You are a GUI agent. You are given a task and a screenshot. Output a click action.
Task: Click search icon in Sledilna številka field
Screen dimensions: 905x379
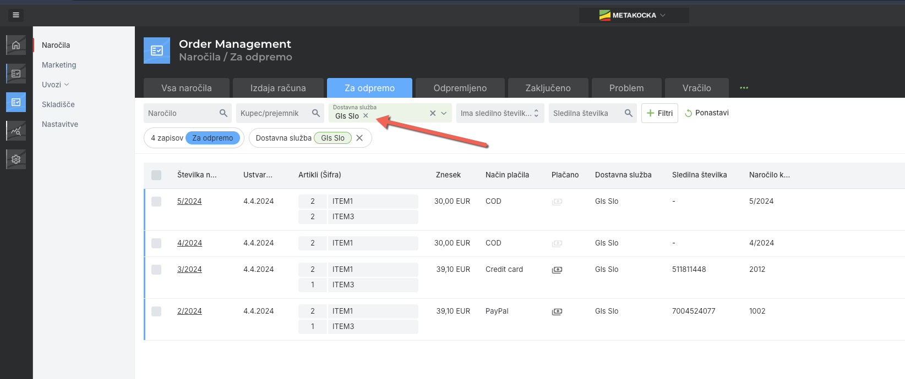(629, 113)
